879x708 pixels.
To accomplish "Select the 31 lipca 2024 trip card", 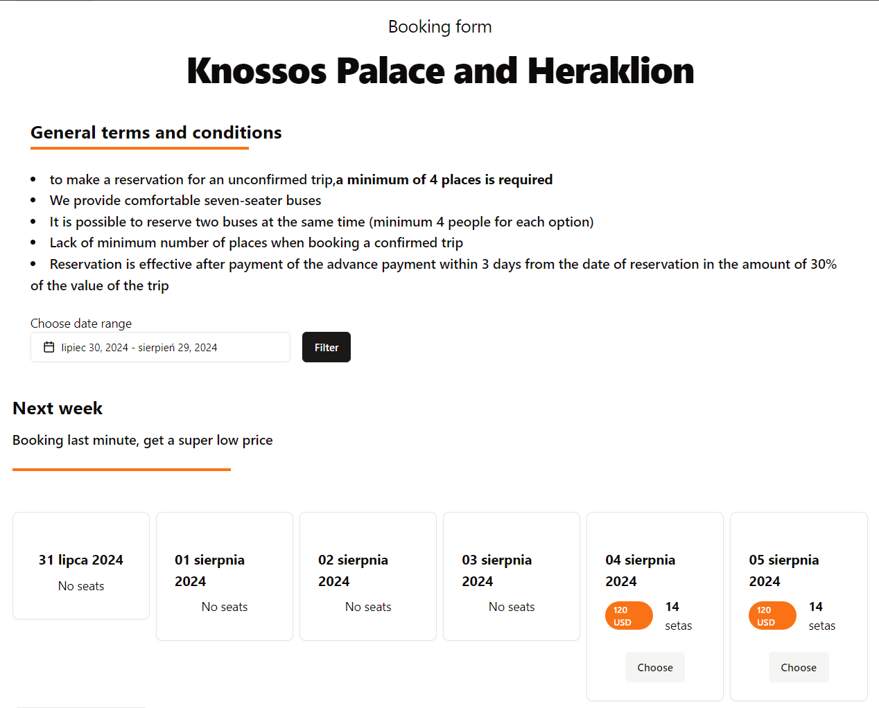I will coord(80,565).
